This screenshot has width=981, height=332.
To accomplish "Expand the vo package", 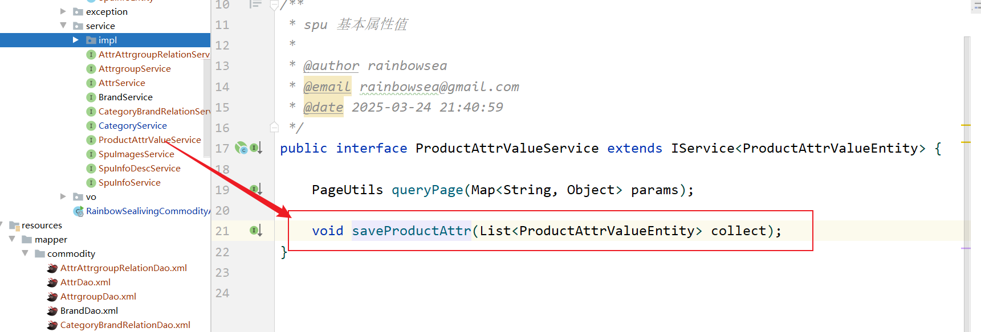I will [x=63, y=196].
